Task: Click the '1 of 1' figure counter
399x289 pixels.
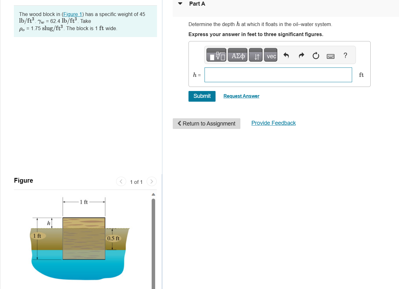Action: 136,182
